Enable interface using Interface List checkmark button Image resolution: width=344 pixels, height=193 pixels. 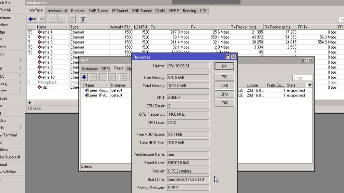(52, 19)
